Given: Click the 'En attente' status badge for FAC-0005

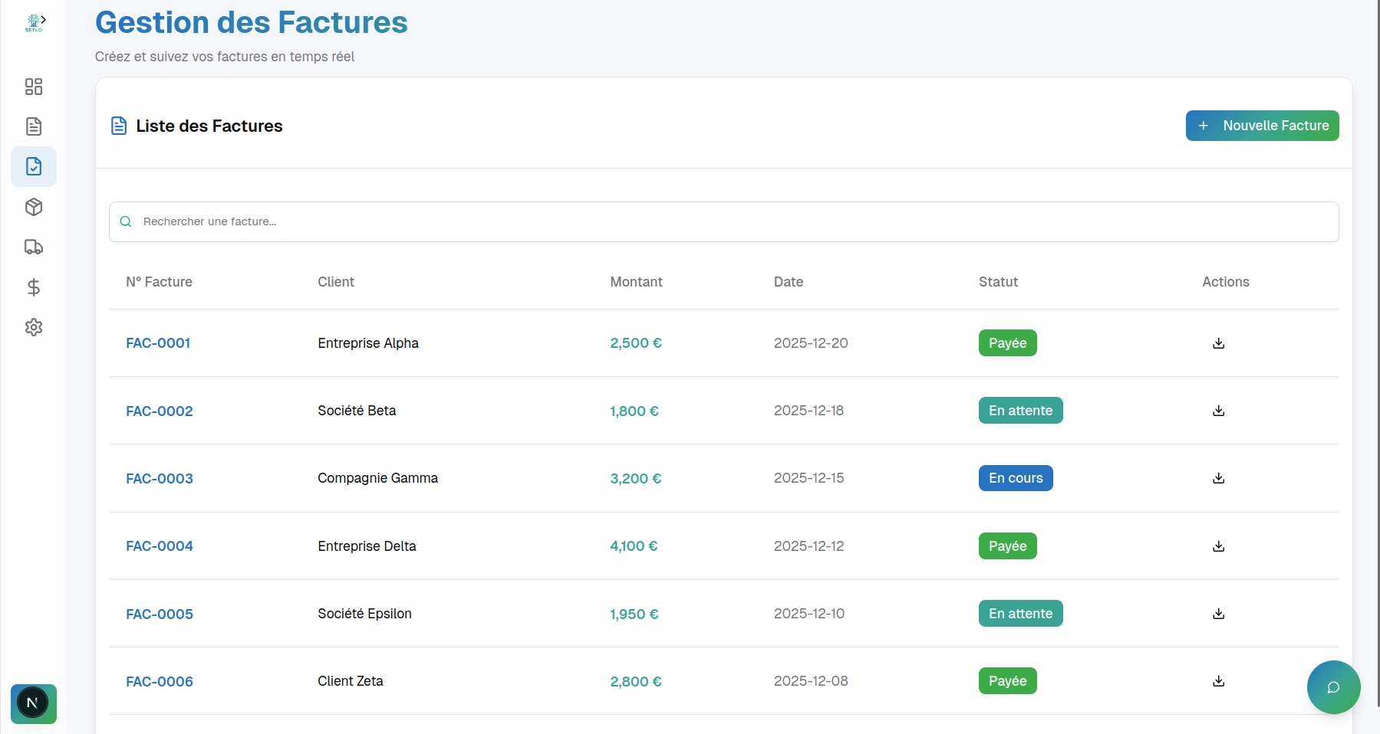Looking at the screenshot, I should point(1020,613).
